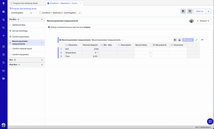Expand the table to fullscreen with arrows icon
This screenshot has height=129, width=214.
point(197,40)
